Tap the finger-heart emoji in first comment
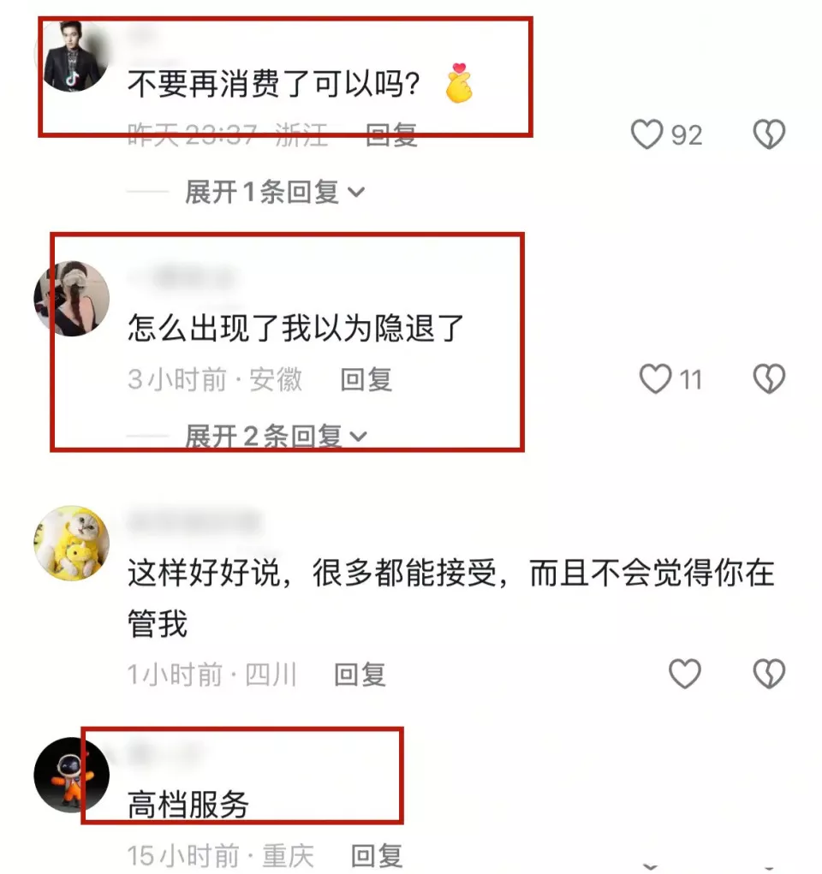822x874 pixels. (459, 83)
